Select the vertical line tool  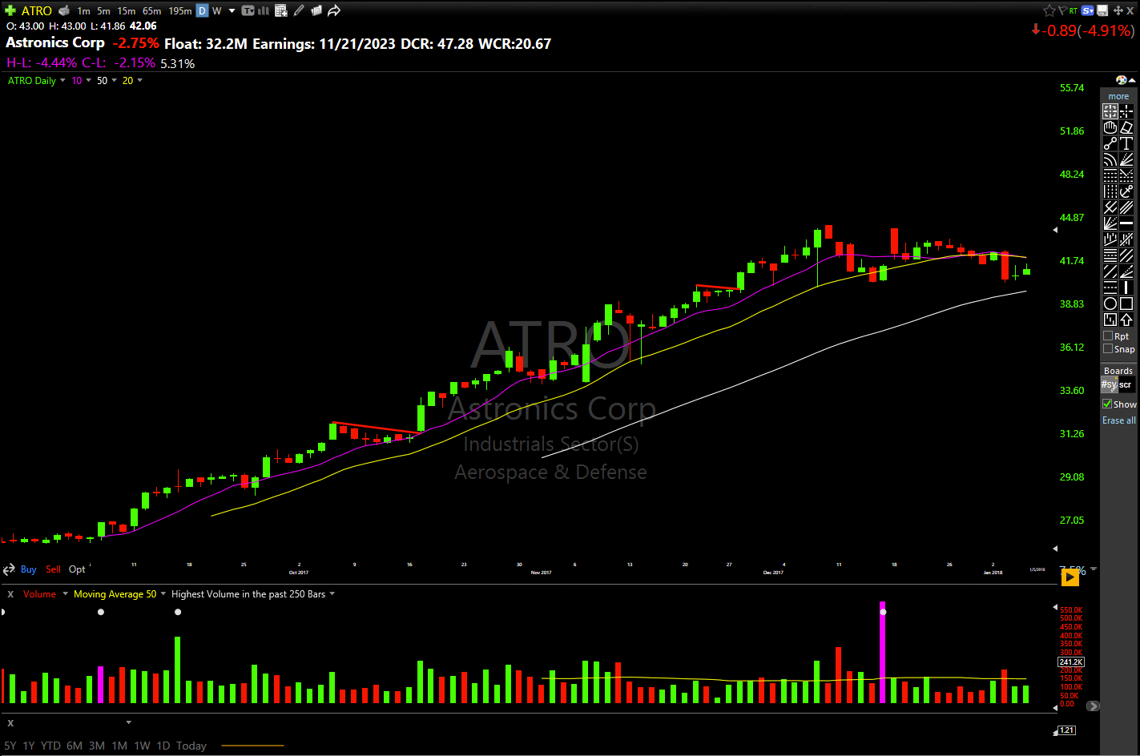[1126, 288]
